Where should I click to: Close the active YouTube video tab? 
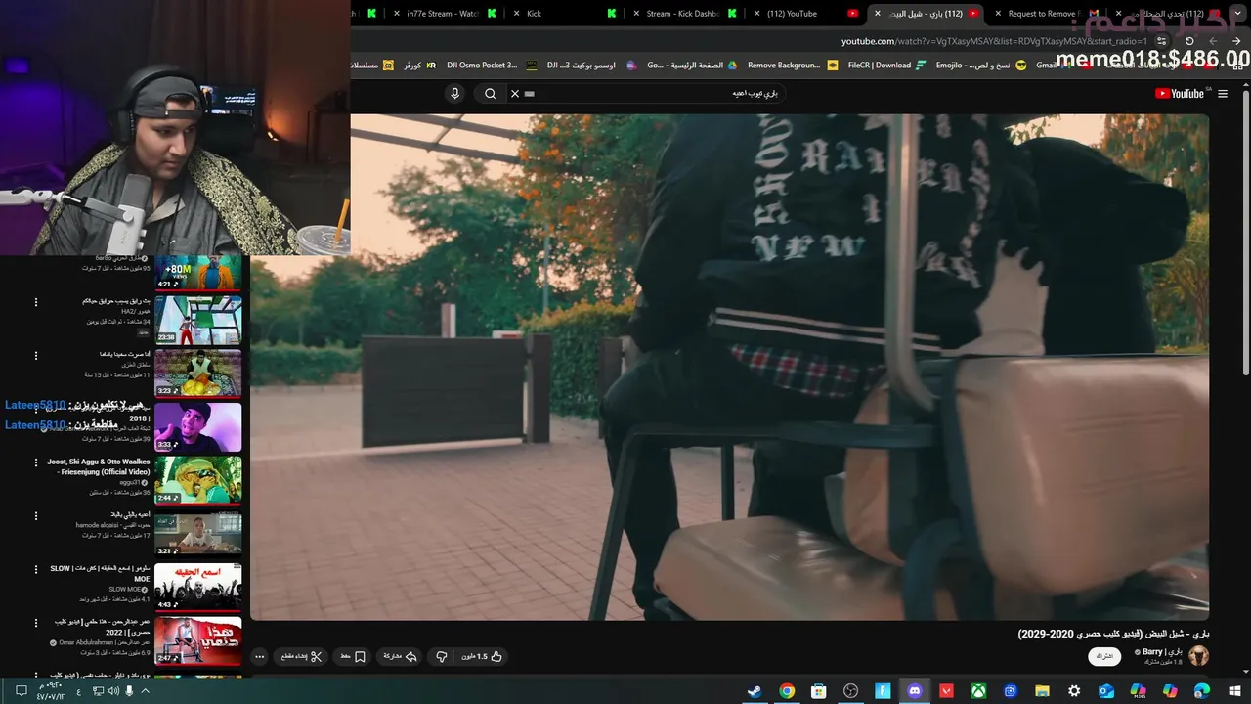coord(877,14)
